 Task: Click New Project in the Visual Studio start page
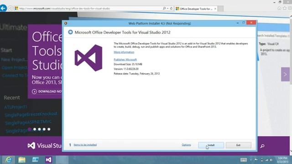tap(14, 60)
